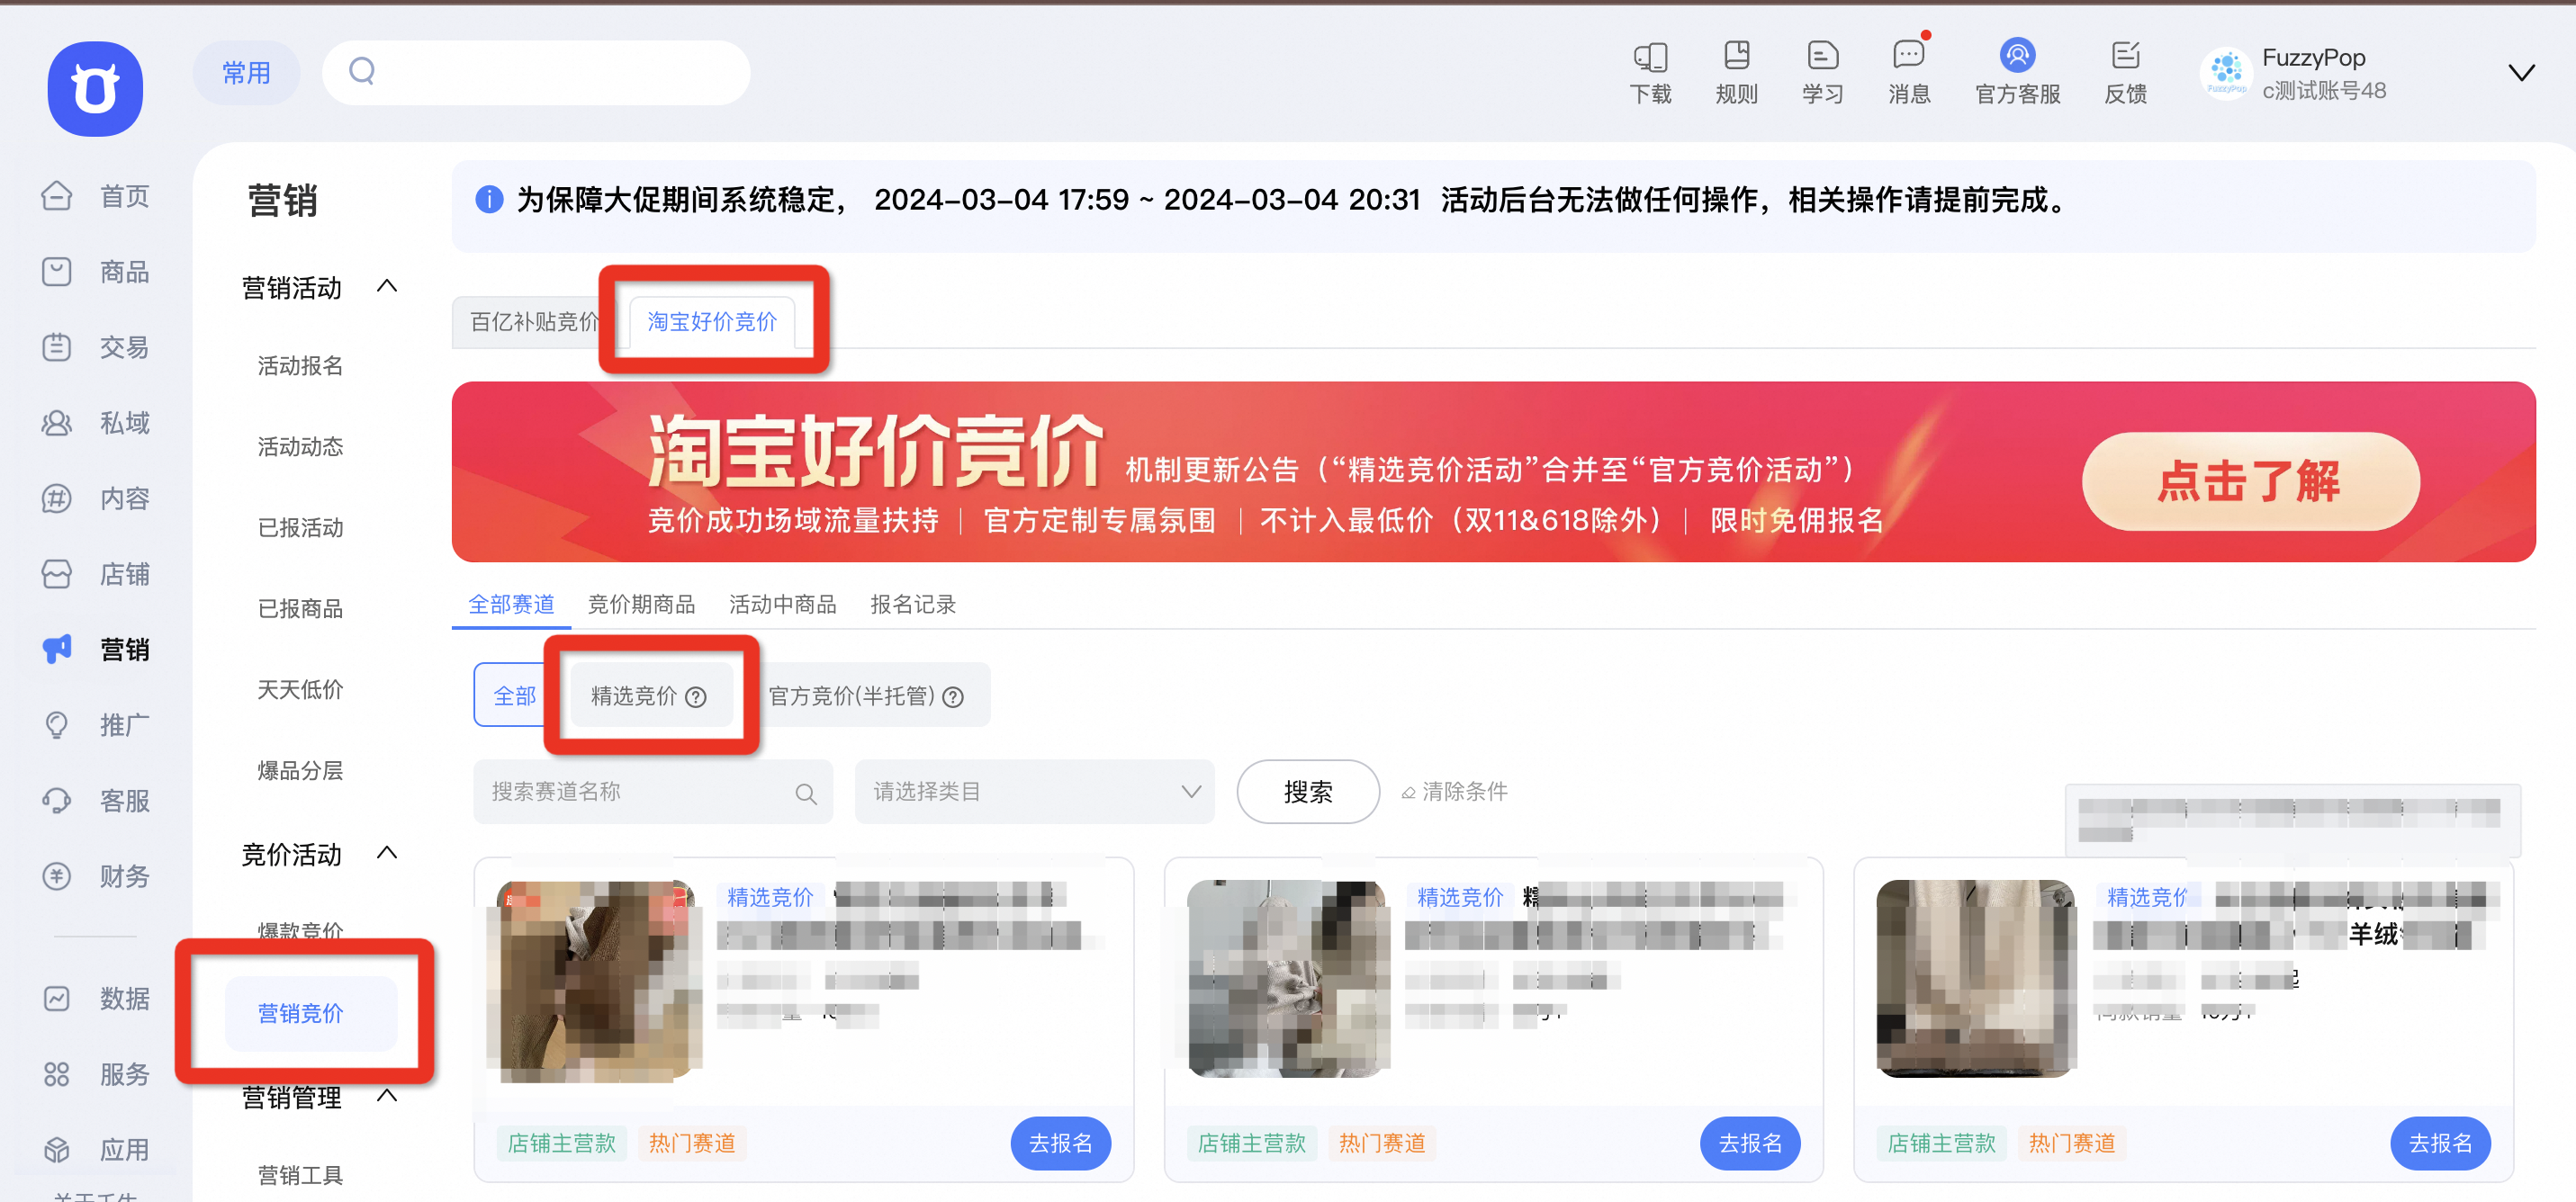The width and height of the screenshot is (2576, 1202).
Task: Switch to the 淘宝好价竞价 tab
Action: (x=712, y=322)
